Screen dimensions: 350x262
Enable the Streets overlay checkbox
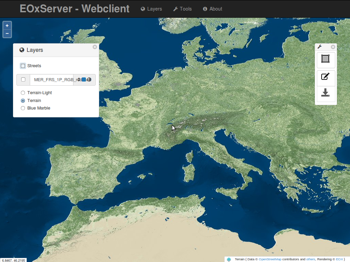[x=23, y=66]
